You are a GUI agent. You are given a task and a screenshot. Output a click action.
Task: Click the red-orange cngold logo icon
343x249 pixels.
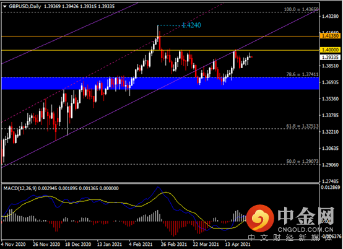point(260,218)
